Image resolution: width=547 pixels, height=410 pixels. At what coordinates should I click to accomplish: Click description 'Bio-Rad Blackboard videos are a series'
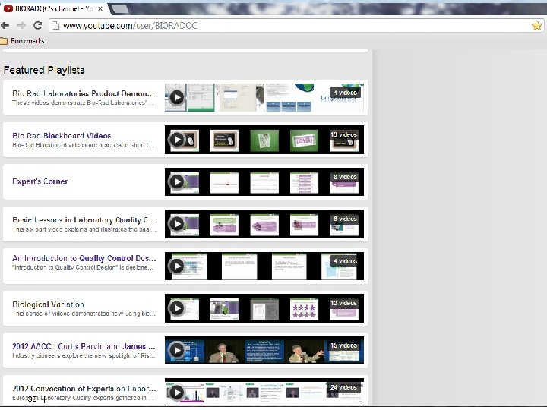coord(83,145)
